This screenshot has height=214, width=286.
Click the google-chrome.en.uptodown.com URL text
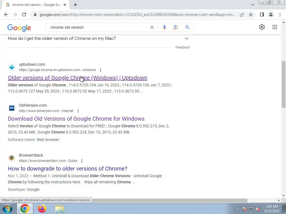click(x=58, y=70)
